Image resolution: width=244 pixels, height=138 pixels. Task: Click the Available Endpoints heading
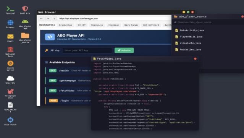click(x=62, y=62)
